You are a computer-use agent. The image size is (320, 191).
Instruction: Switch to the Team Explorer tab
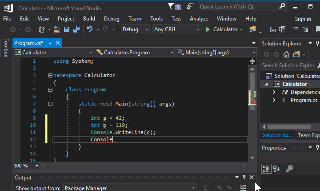308,135
